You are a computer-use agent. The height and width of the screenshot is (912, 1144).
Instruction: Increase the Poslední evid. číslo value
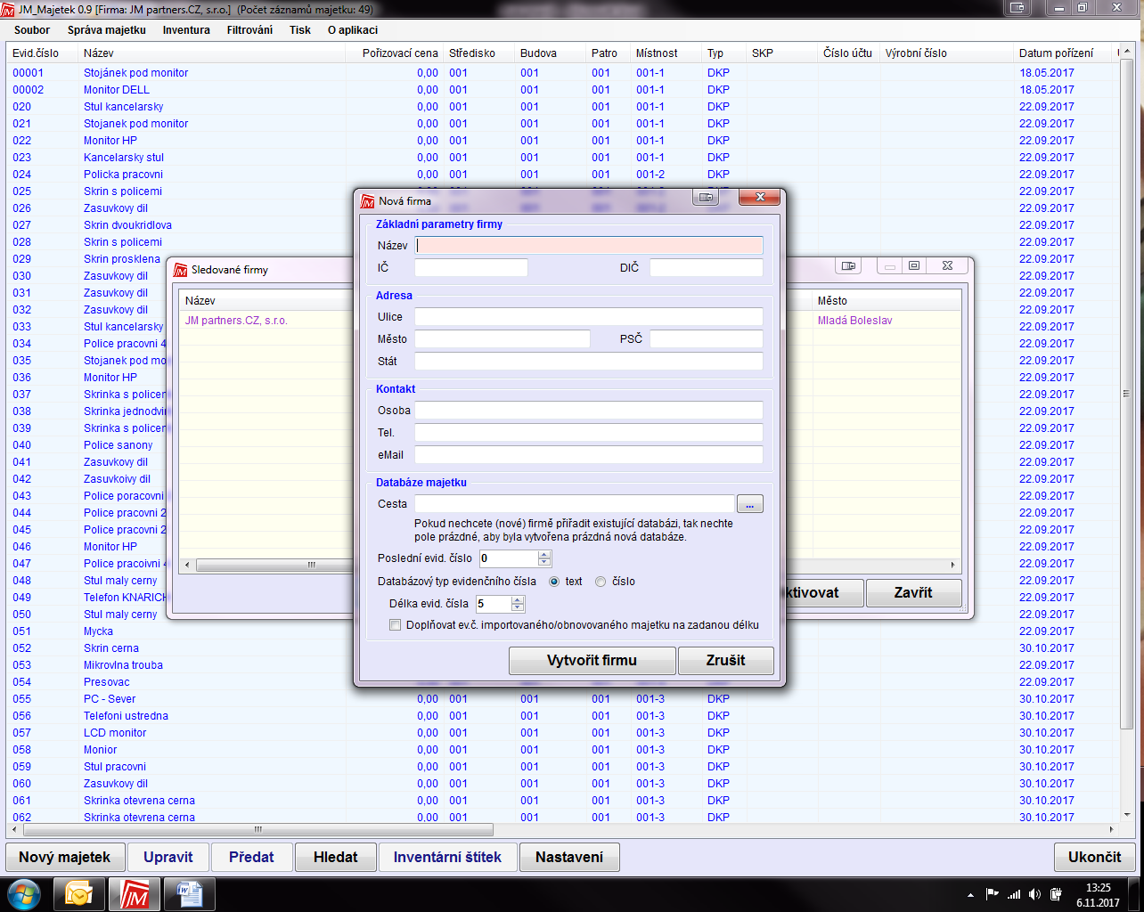[544, 554]
